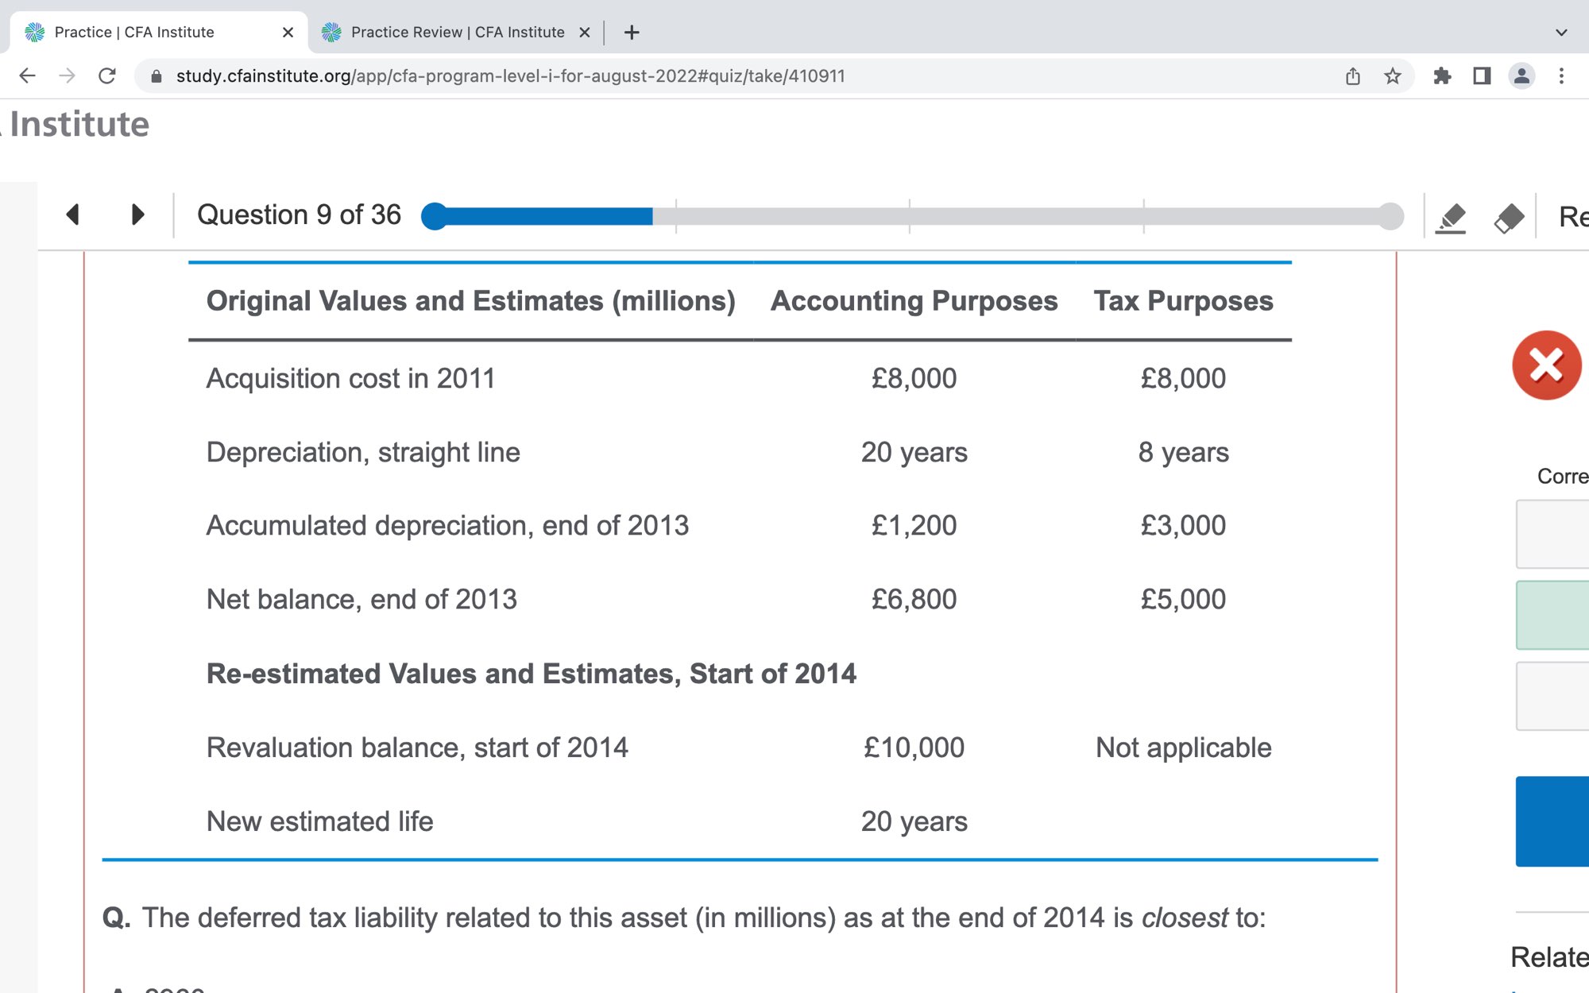Go to next question arrow

[x=137, y=214]
